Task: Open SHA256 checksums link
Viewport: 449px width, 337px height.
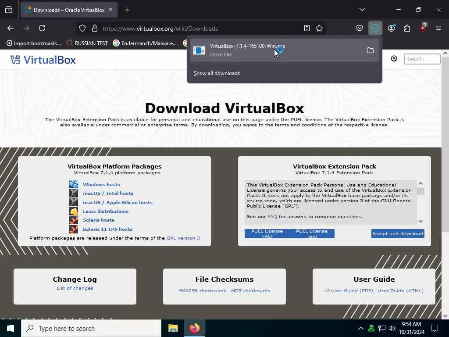Action: (203, 291)
